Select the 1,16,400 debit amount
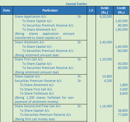 [106, 106]
